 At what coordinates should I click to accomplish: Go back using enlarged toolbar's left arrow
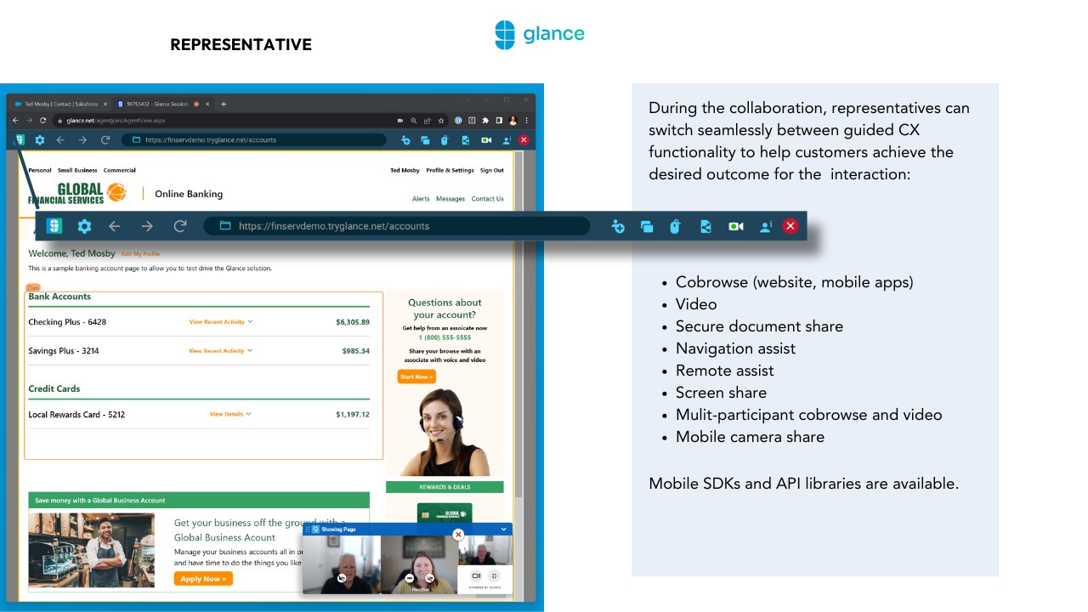[x=114, y=226]
